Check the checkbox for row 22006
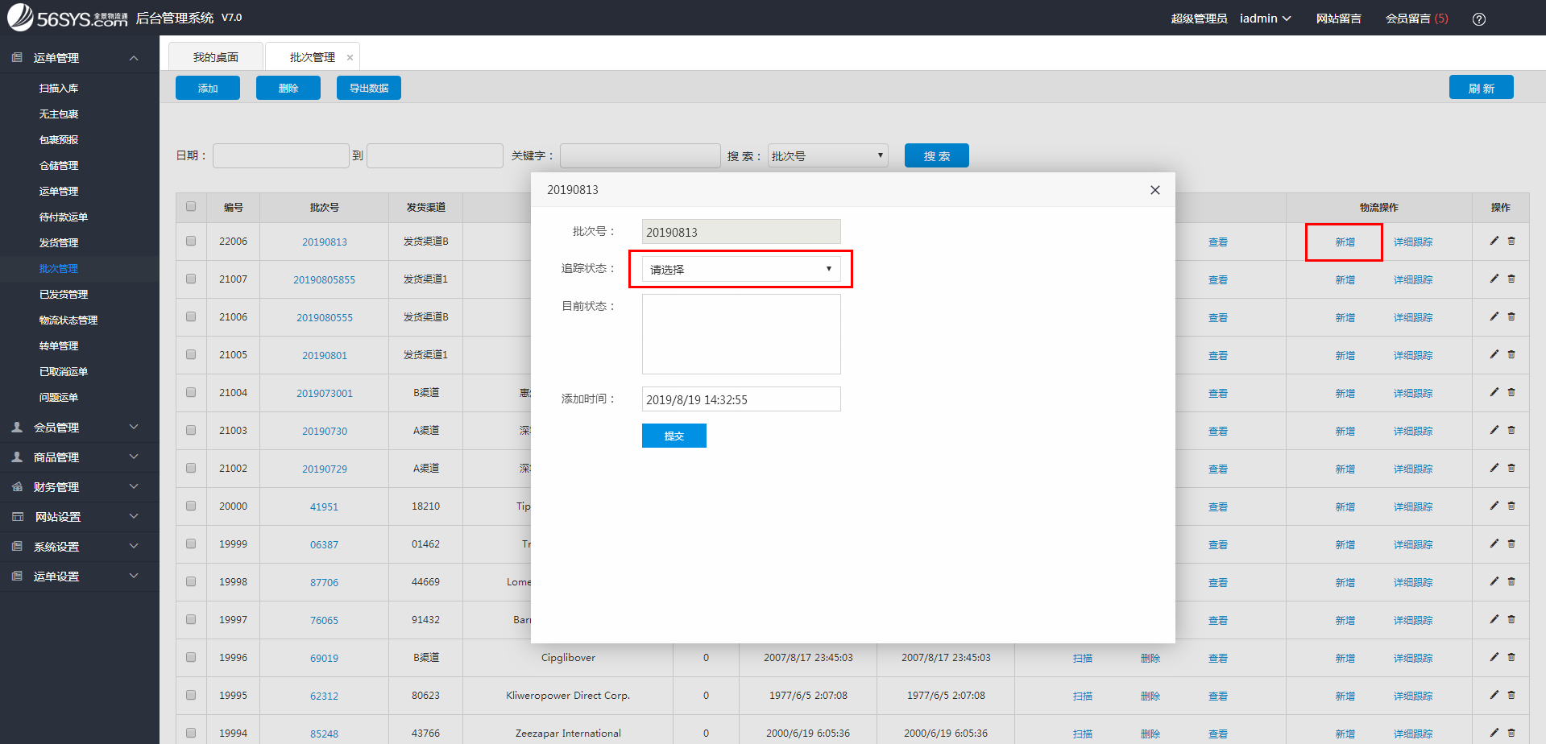1546x744 pixels. click(x=191, y=241)
